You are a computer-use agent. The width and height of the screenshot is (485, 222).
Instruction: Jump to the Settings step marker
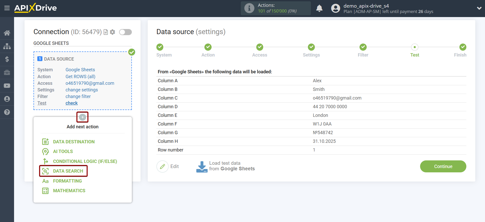tap(311, 47)
